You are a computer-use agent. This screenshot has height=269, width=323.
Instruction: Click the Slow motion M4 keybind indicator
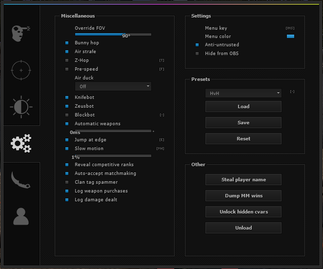(x=161, y=149)
